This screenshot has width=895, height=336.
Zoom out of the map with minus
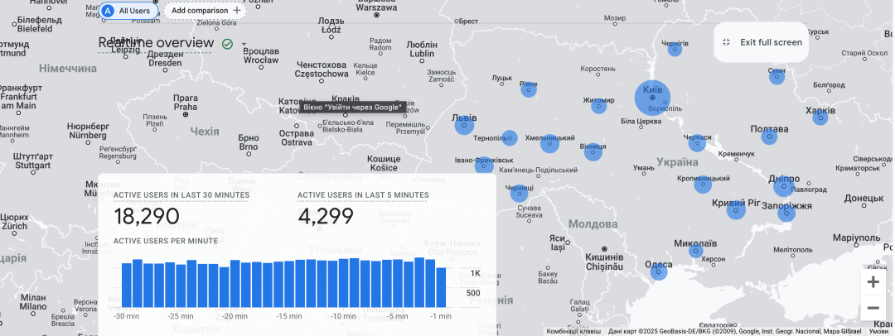click(873, 309)
